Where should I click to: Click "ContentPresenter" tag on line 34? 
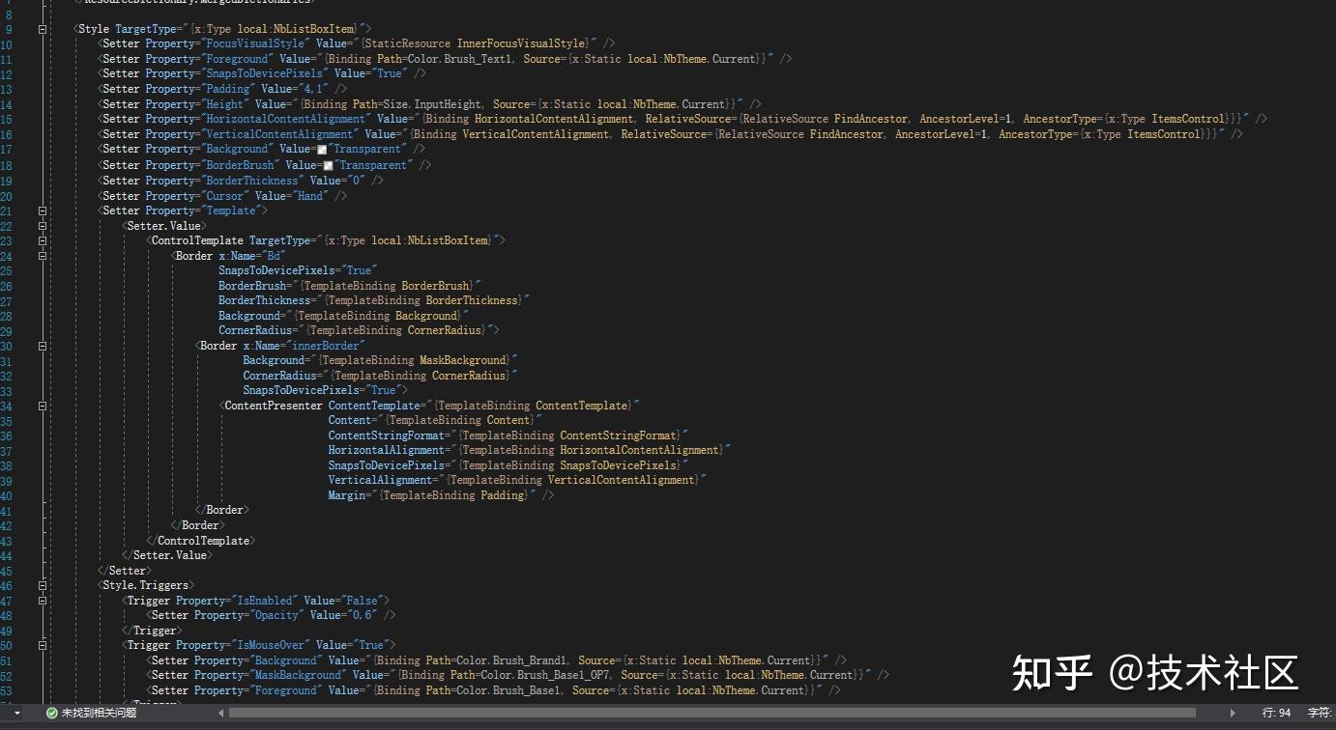(274, 406)
